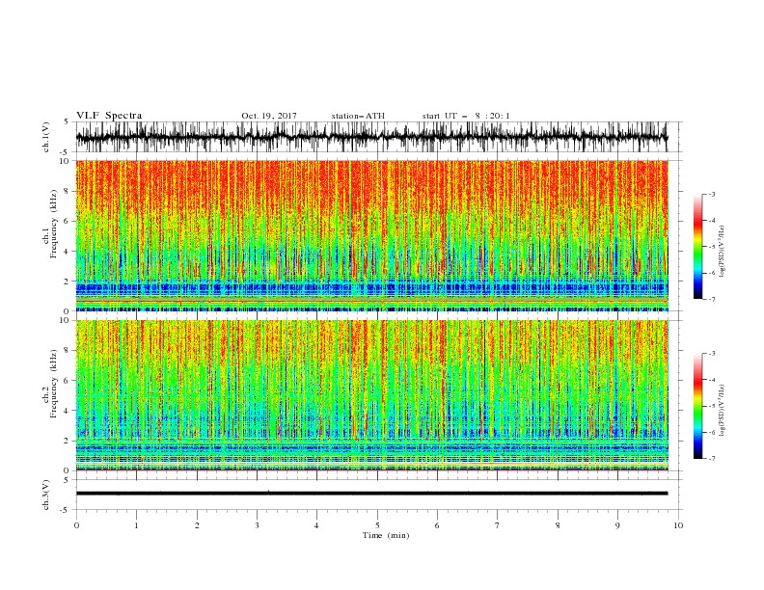764x590 pixels.
Task: Click the "station=ATH" header label
Action: [358, 116]
